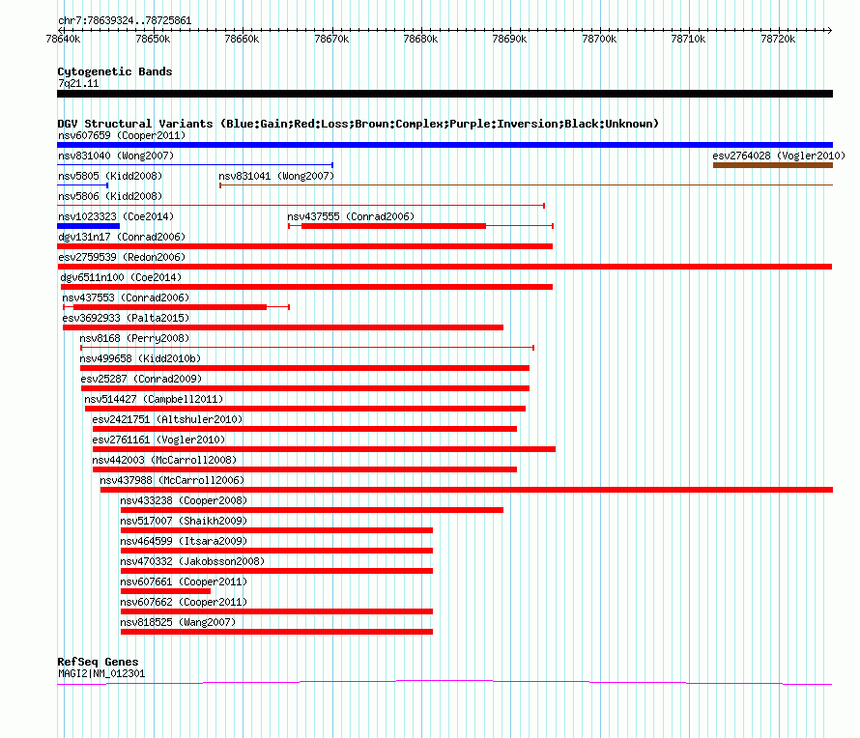Click nsv433238 (Cooper2008) label

pos(184,500)
